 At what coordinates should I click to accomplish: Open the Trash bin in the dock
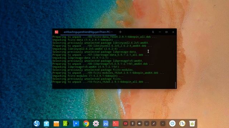192,124
